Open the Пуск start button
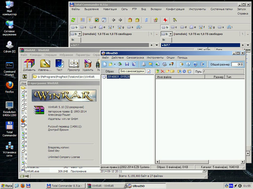 click(7, 186)
